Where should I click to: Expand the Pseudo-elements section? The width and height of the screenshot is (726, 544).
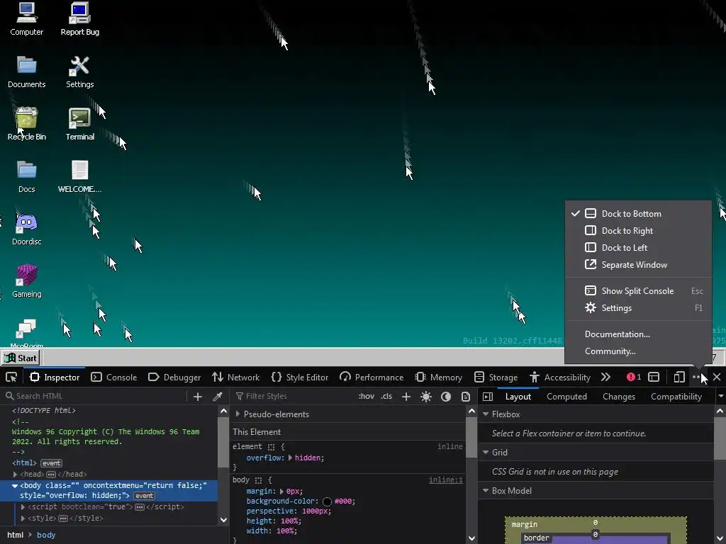(x=238, y=414)
